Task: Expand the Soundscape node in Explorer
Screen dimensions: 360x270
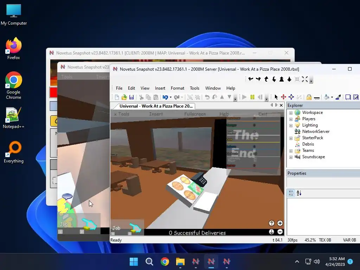Action: click(291, 157)
